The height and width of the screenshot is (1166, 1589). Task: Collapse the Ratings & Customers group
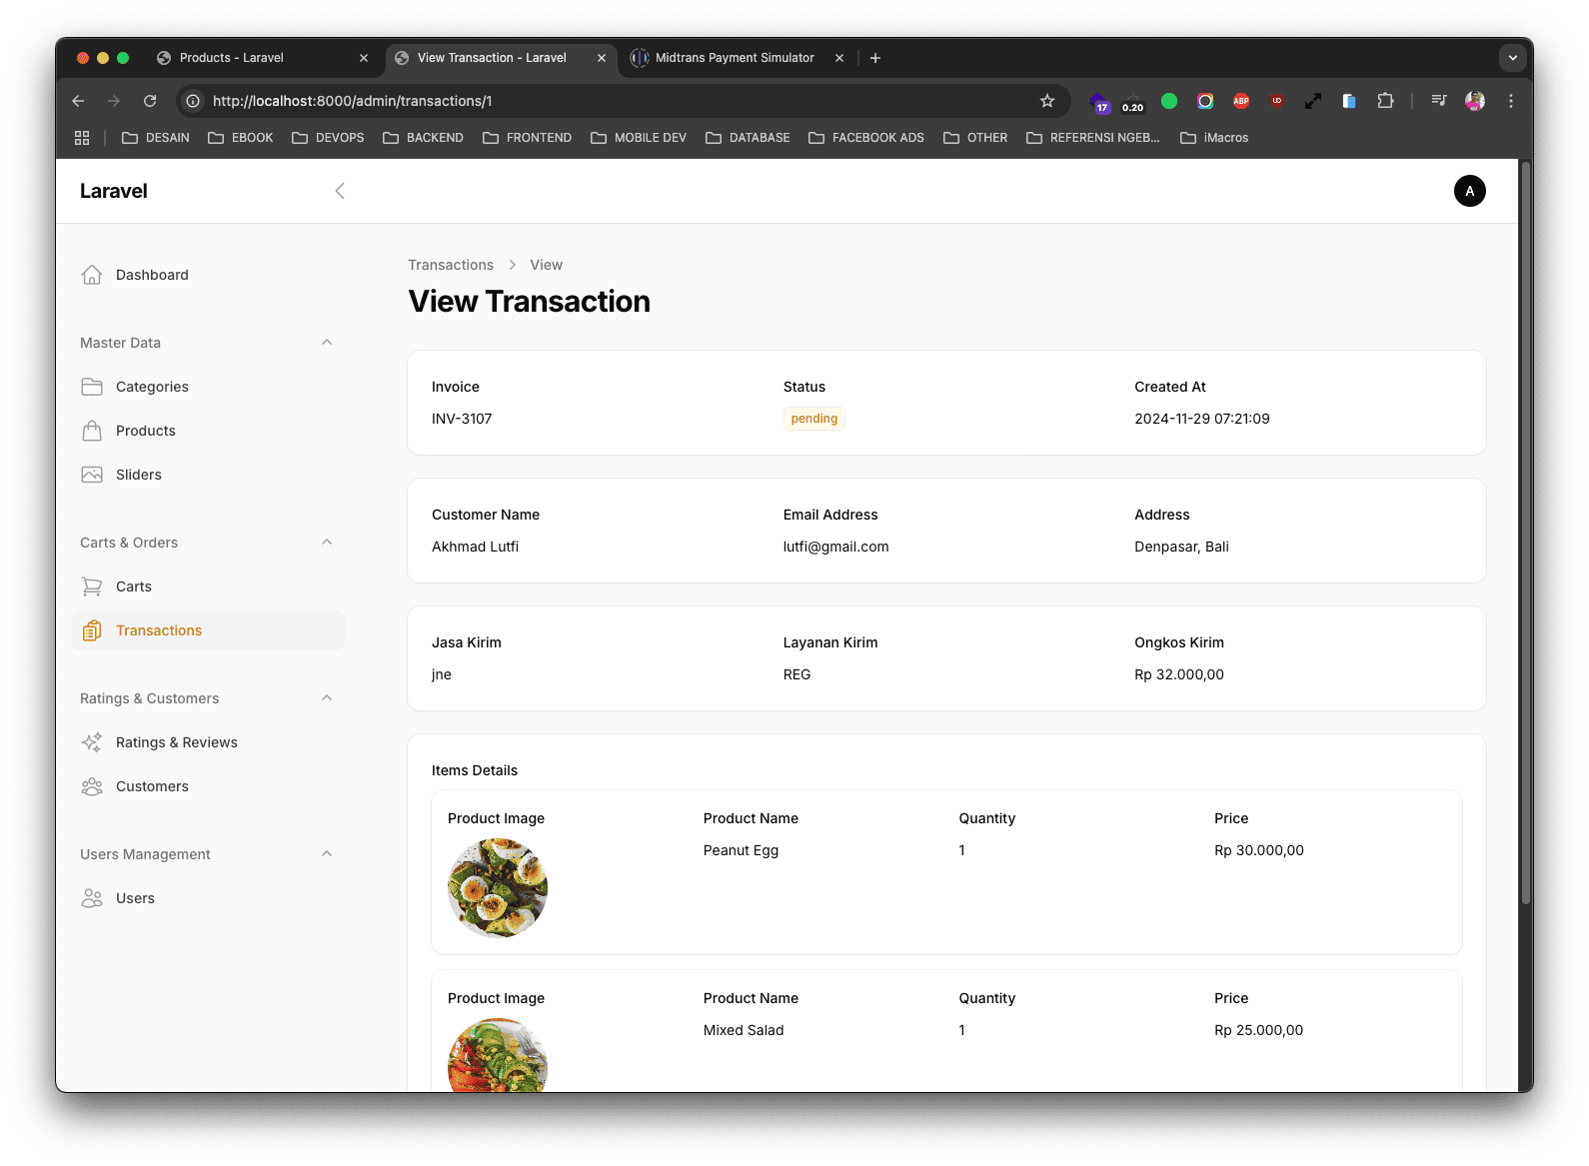click(327, 698)
